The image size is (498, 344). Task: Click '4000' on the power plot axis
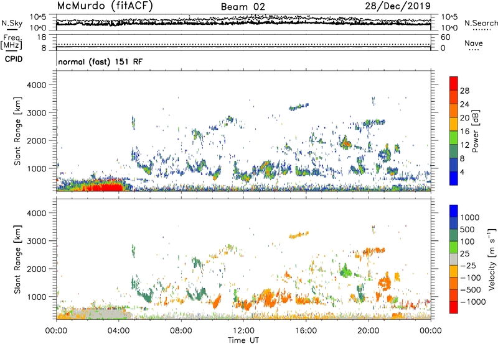37,85
